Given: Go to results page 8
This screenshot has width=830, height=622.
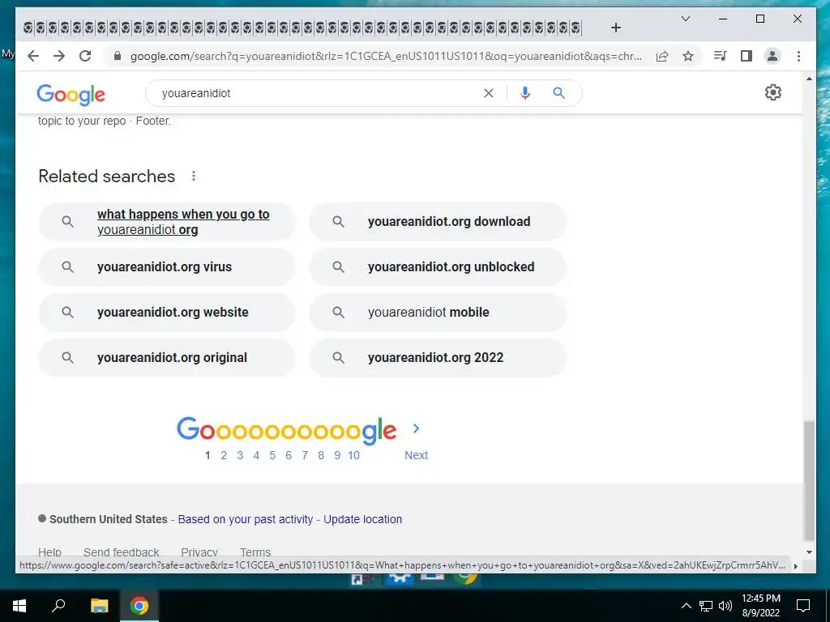Looking at the screenshot, I should coord(321,455).
